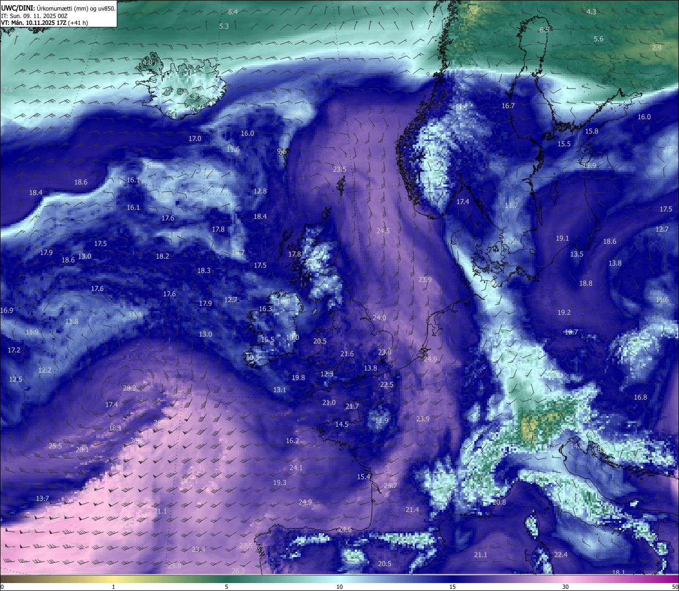The height and width of the screenshot is (591, 679).
Task: Click the 24.5 value over the North Sea
Action: pos(383,231)
